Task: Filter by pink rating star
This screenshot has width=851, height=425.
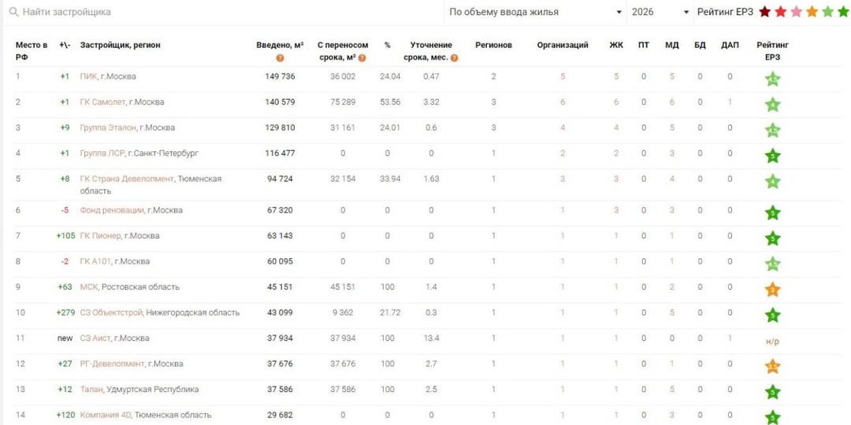Action: [796, 12]
